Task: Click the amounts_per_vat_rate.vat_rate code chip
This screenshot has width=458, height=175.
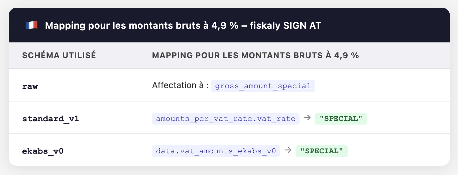Action: 226,119
